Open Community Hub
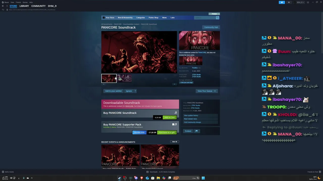The width and height of the screenshot is (323, 181). coord(211,27)
